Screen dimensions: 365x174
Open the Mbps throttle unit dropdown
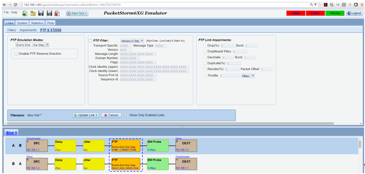point(248,76)
